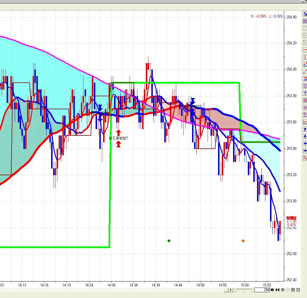Expand chart bars with the outward arrows icon
The image size is (307, 298).
point(272,290)
